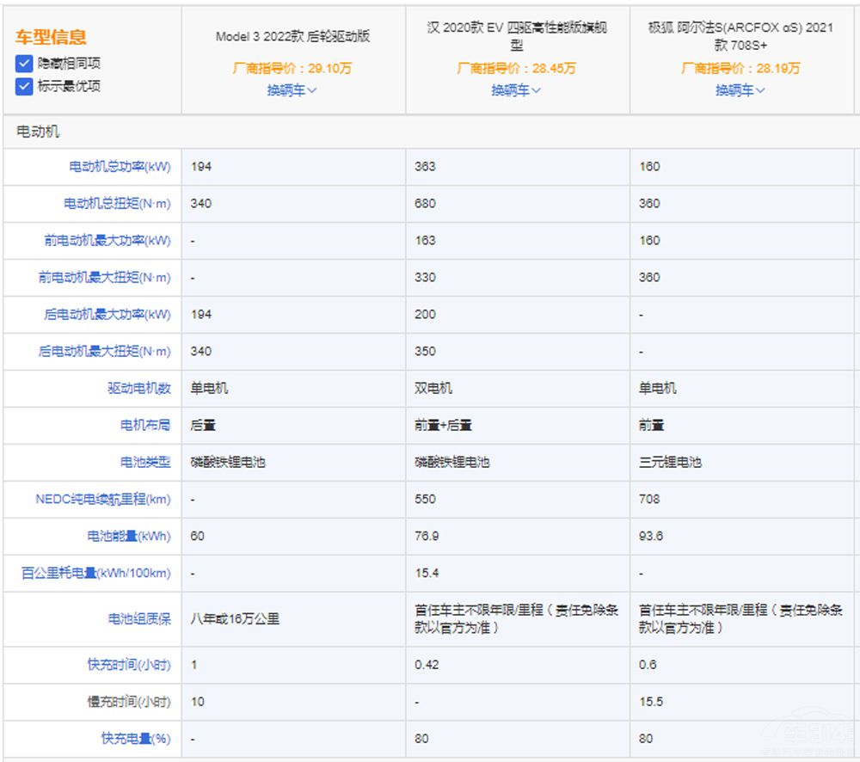Viewport: 860px width, 762px height.
Task: Click the 电动机总扭矩(N·m) row label
Action: tap(117, 204)
